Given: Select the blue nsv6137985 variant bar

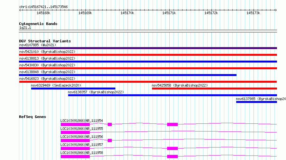Looking at the screenshot, I should pyautogui.click(x=257, y=102).
